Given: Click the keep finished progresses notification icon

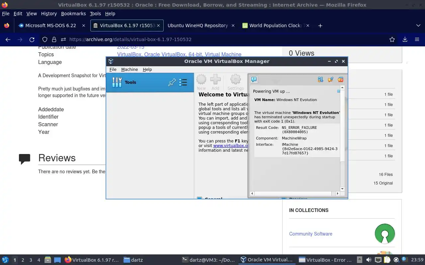Looking at the screenshot, I should point(330,79).
